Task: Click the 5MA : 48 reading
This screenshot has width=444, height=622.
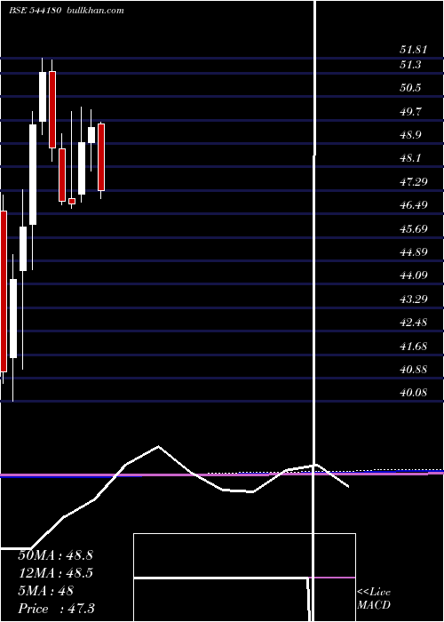Action: point(45,591)
